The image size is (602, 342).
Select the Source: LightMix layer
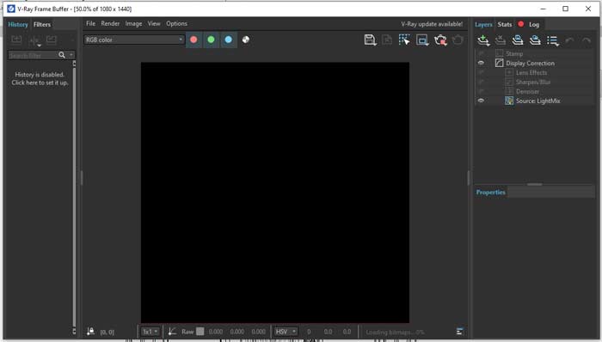pos(537,101)
